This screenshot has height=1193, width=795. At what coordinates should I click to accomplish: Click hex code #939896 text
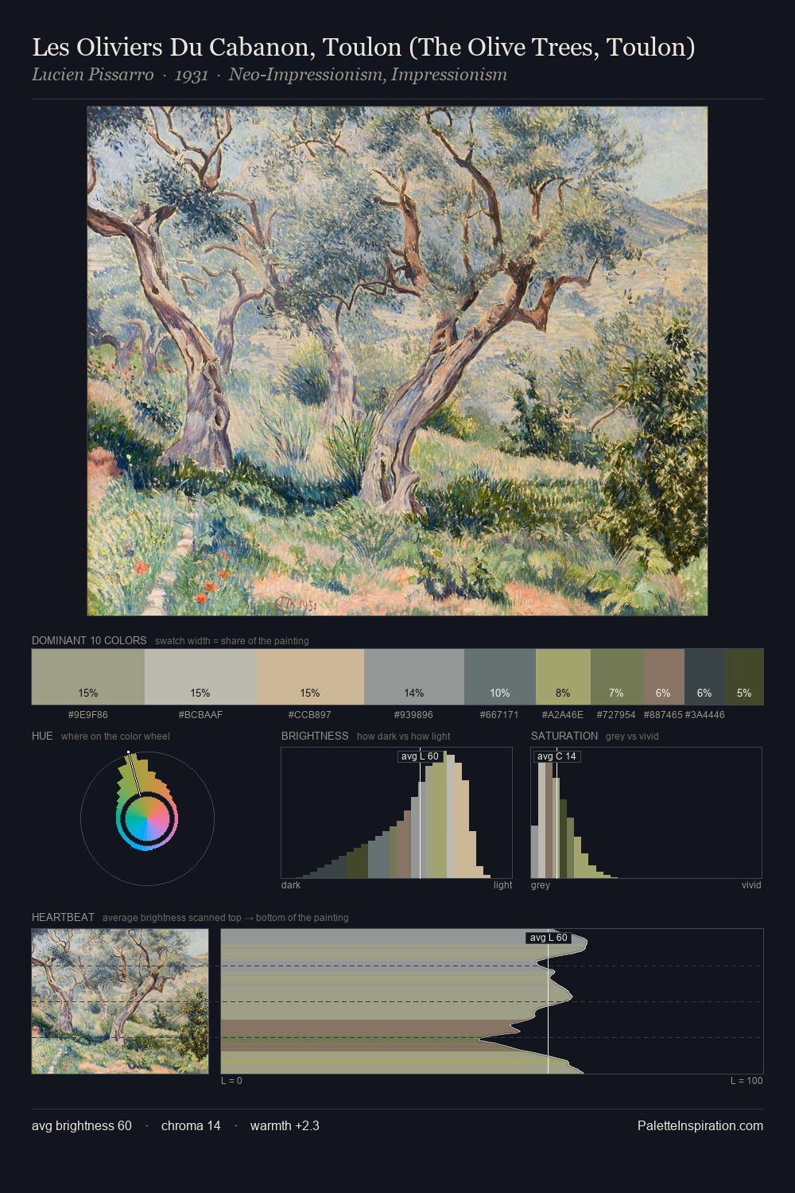click(414, 715)
